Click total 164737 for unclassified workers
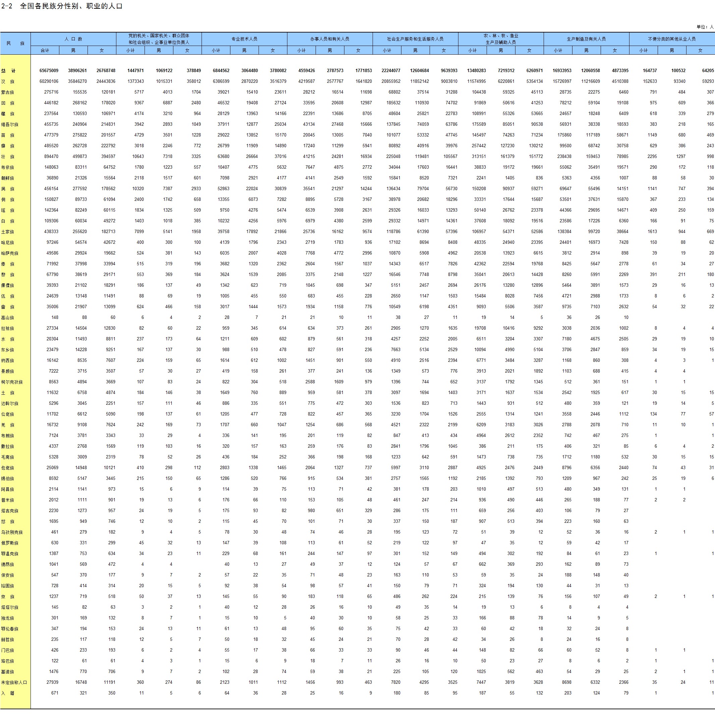 point(650,70)
